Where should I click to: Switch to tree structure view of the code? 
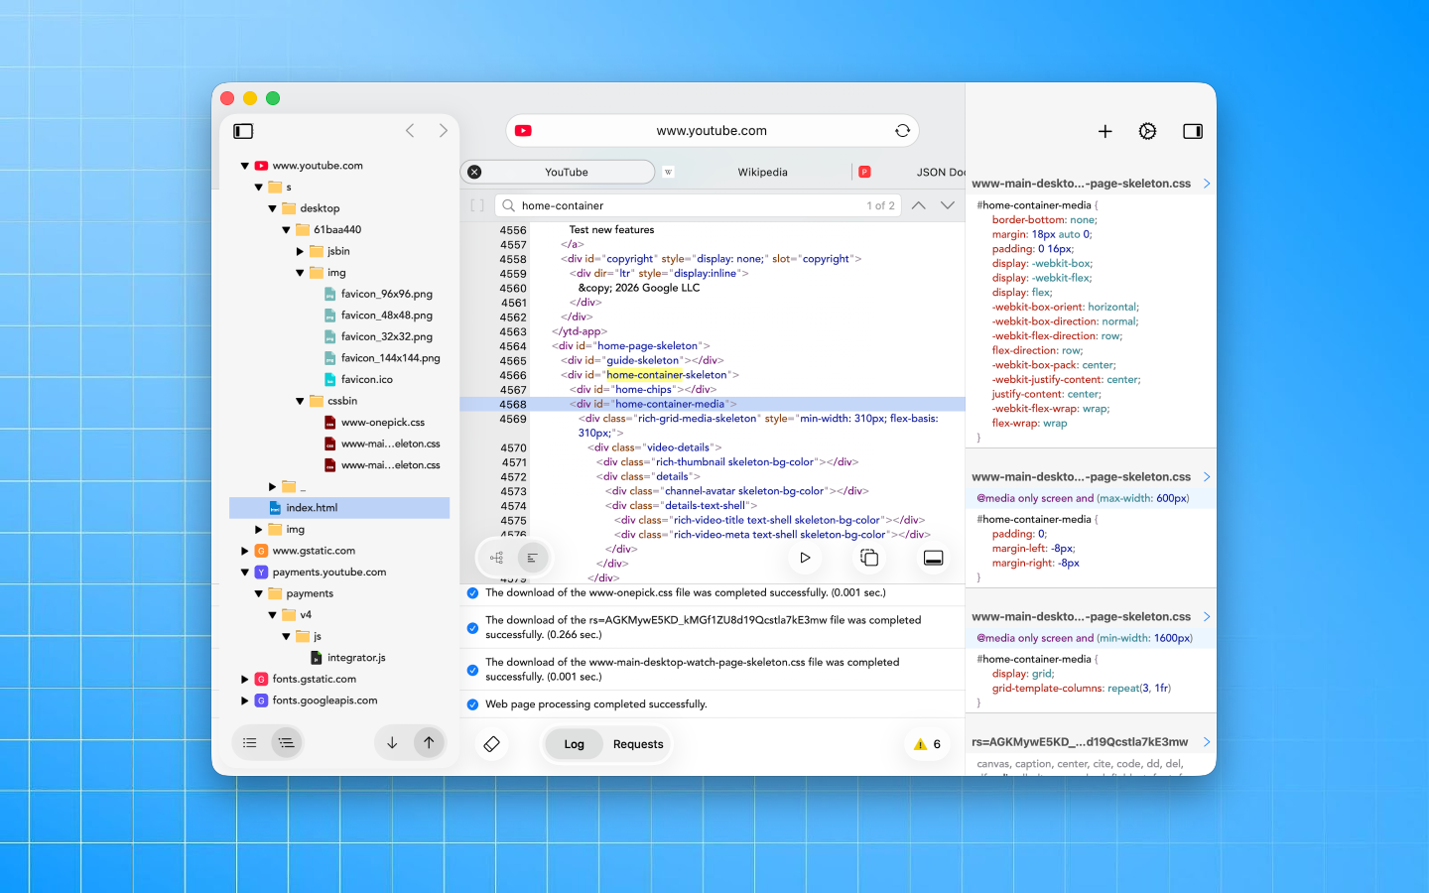(496, 558)
